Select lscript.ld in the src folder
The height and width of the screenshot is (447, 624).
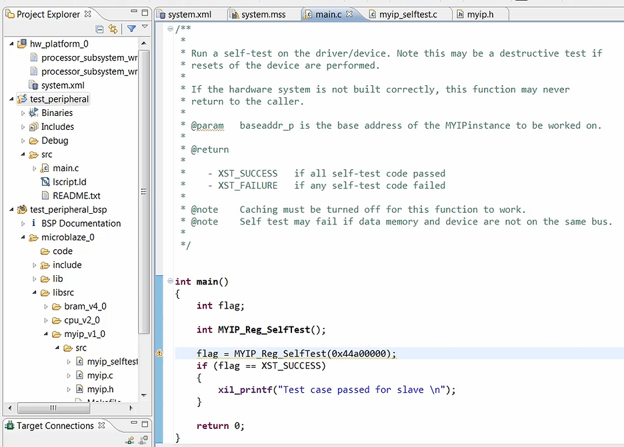pyautogui.click(x=69, y=182)
